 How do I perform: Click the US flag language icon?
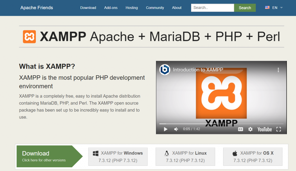pos(267,8)
